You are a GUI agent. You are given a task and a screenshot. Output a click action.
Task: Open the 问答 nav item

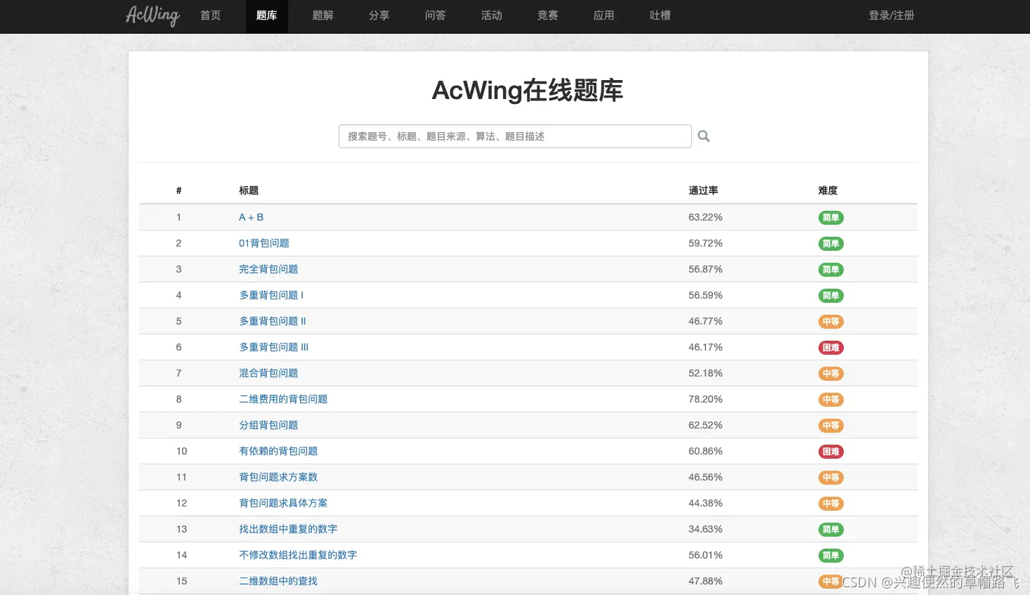click(436, 15)
